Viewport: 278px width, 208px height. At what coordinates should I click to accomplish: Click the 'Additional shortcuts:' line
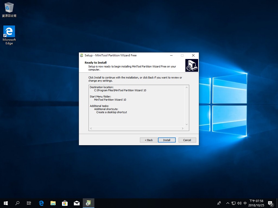coord(106,109)
